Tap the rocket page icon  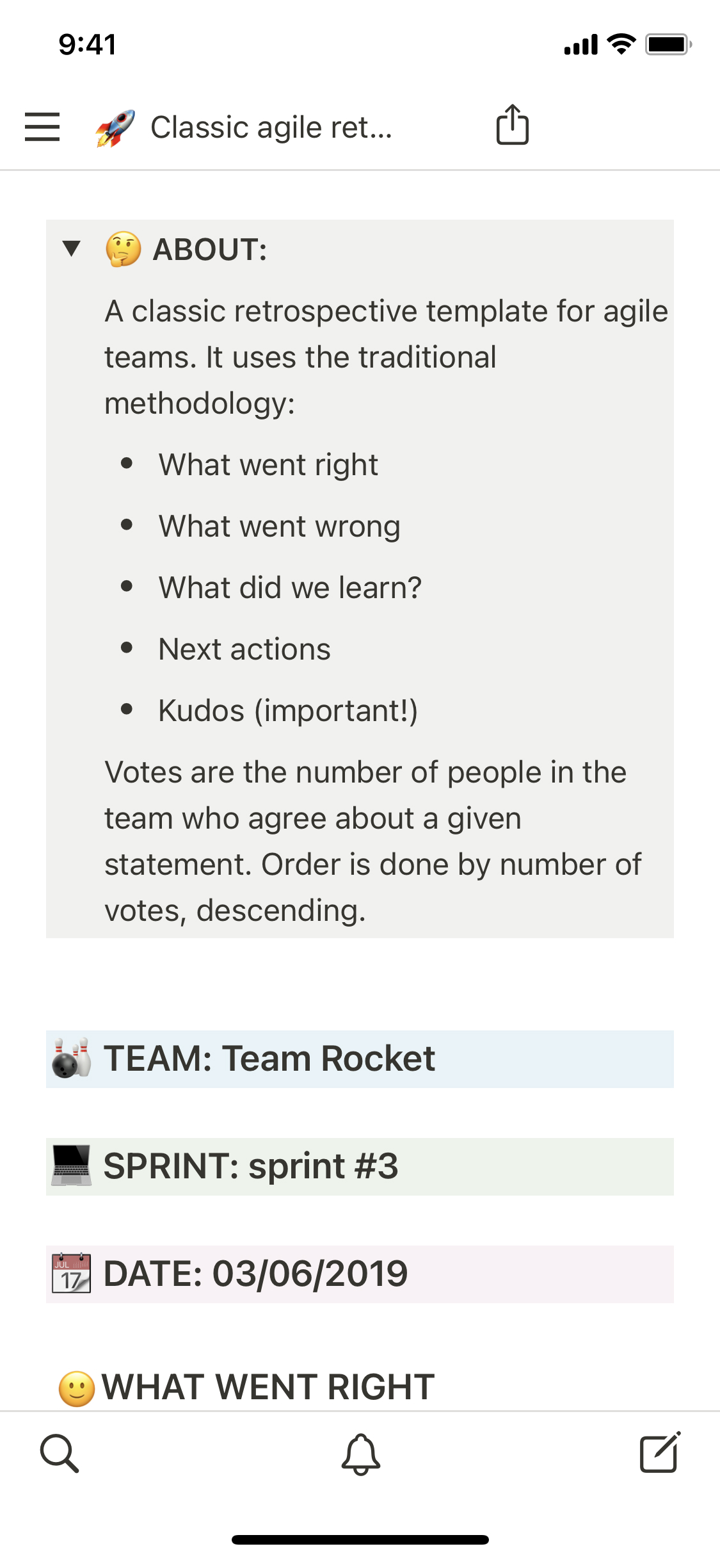pyautogui.click(x=115, y=127)
